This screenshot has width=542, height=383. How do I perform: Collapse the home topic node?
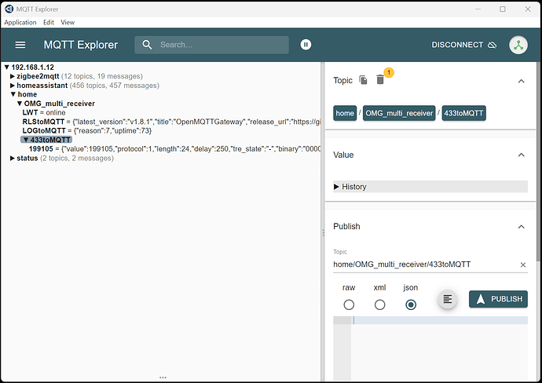coord(13,94)
